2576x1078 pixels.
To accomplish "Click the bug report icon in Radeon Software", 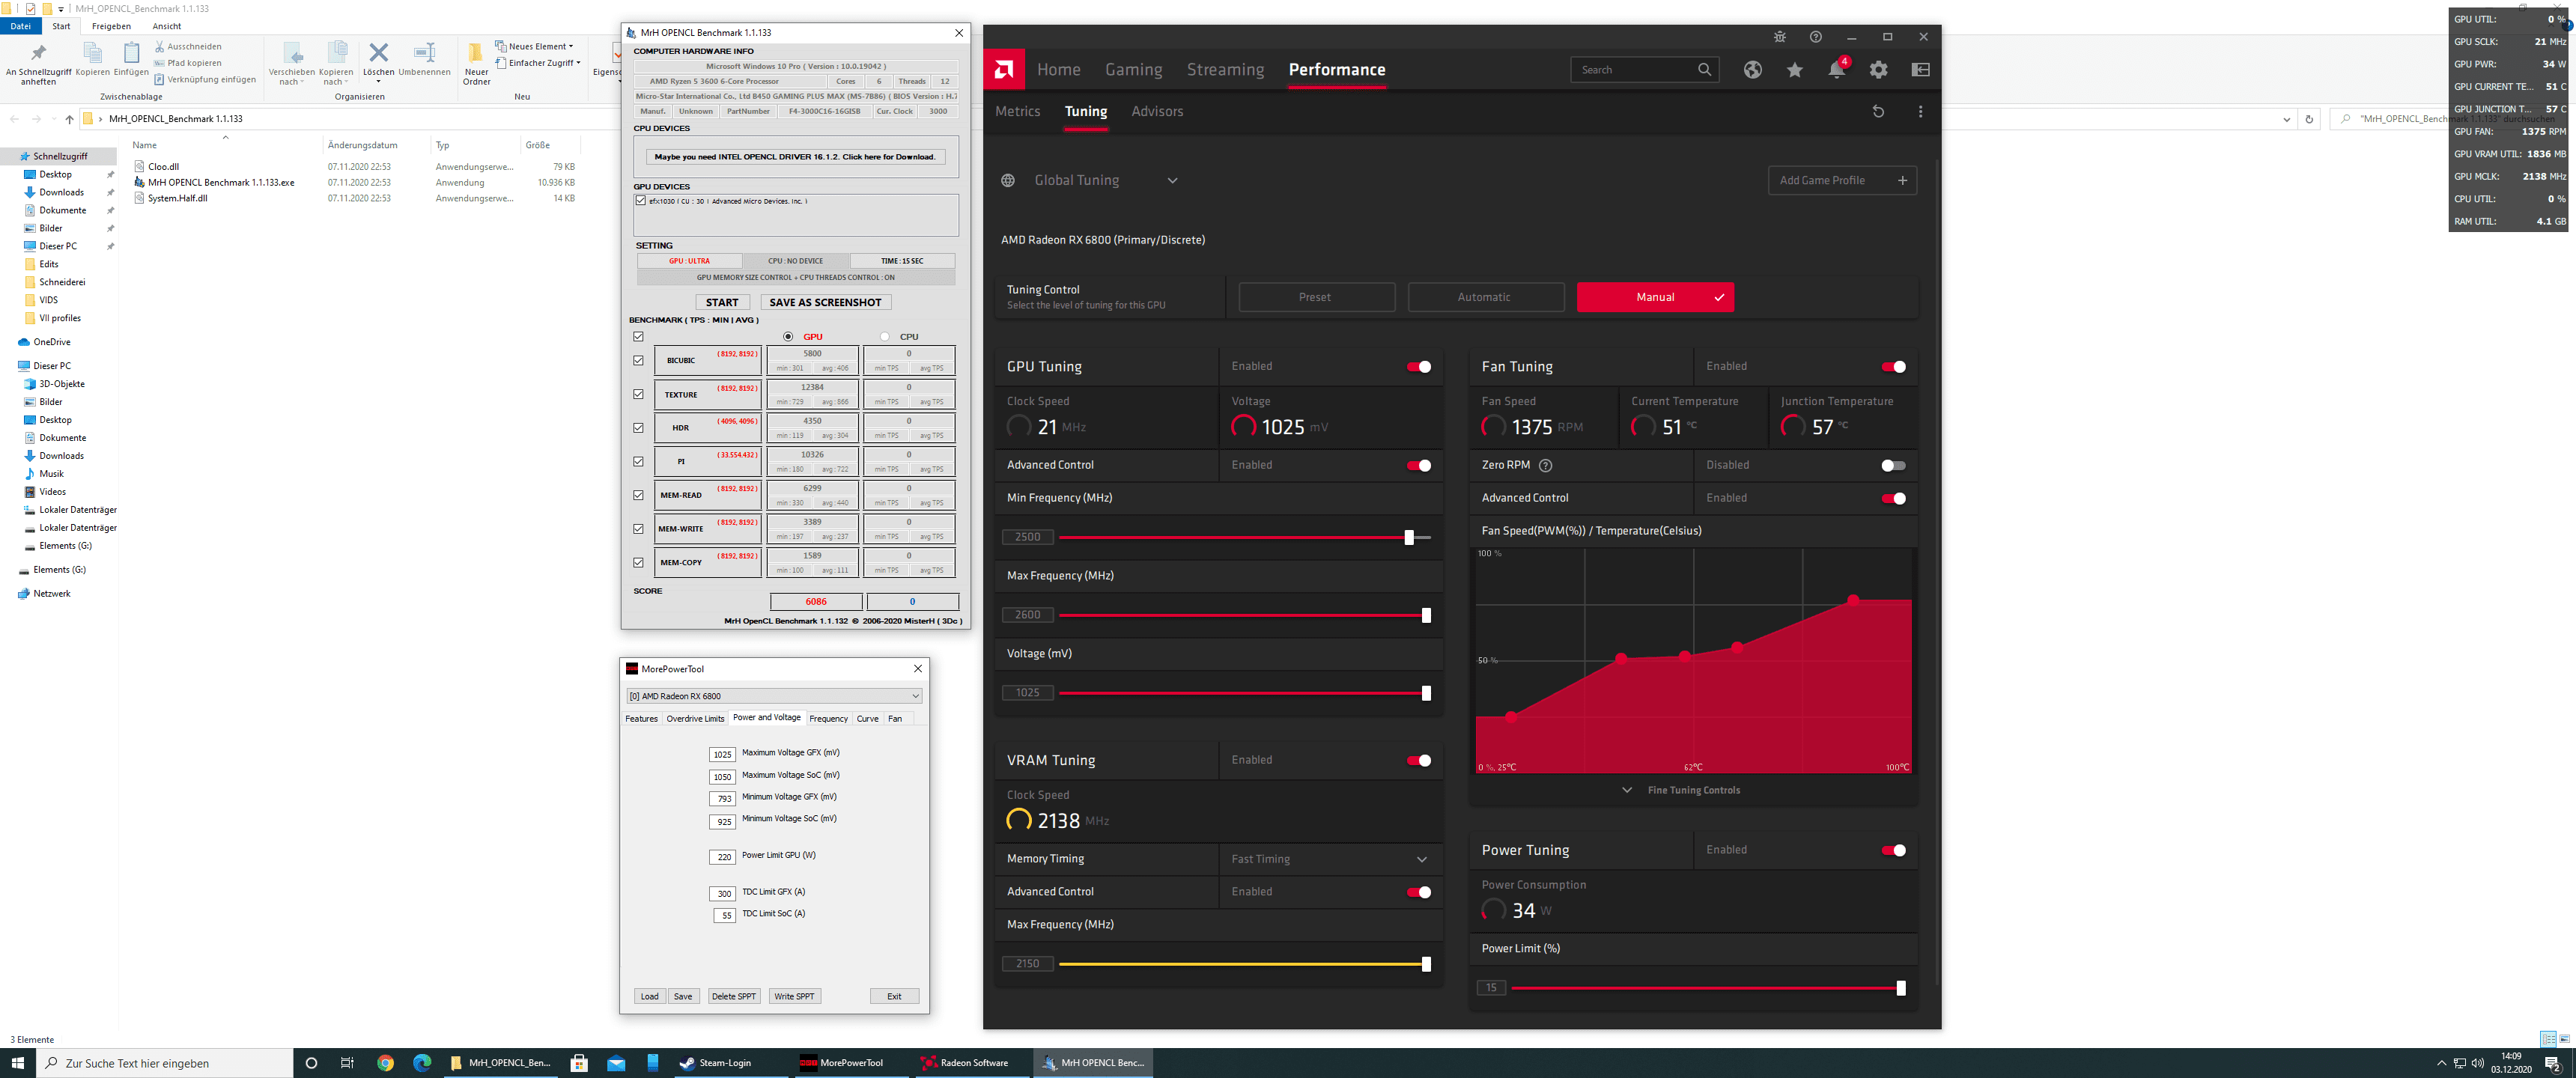I will coord(1779,37).
